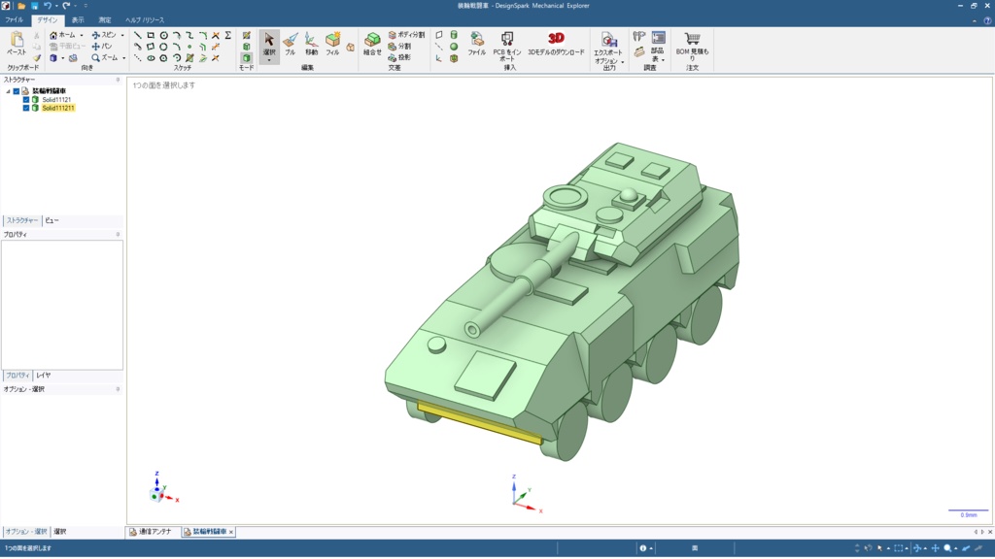Click the 投影 (Project) tool
Image resolution: width=995 pixels, height=559 pixels.
pos(399,57)
